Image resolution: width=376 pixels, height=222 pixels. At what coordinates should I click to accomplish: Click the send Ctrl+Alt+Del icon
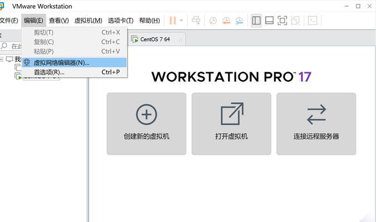tap(196, 21)
